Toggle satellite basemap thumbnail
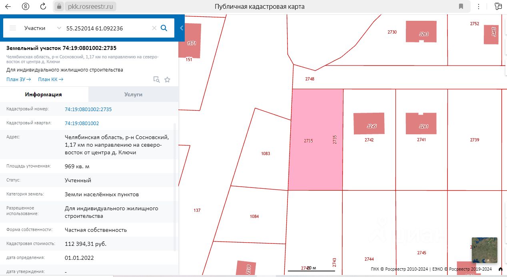Viewport: 507px width, 277px height. 485,250
